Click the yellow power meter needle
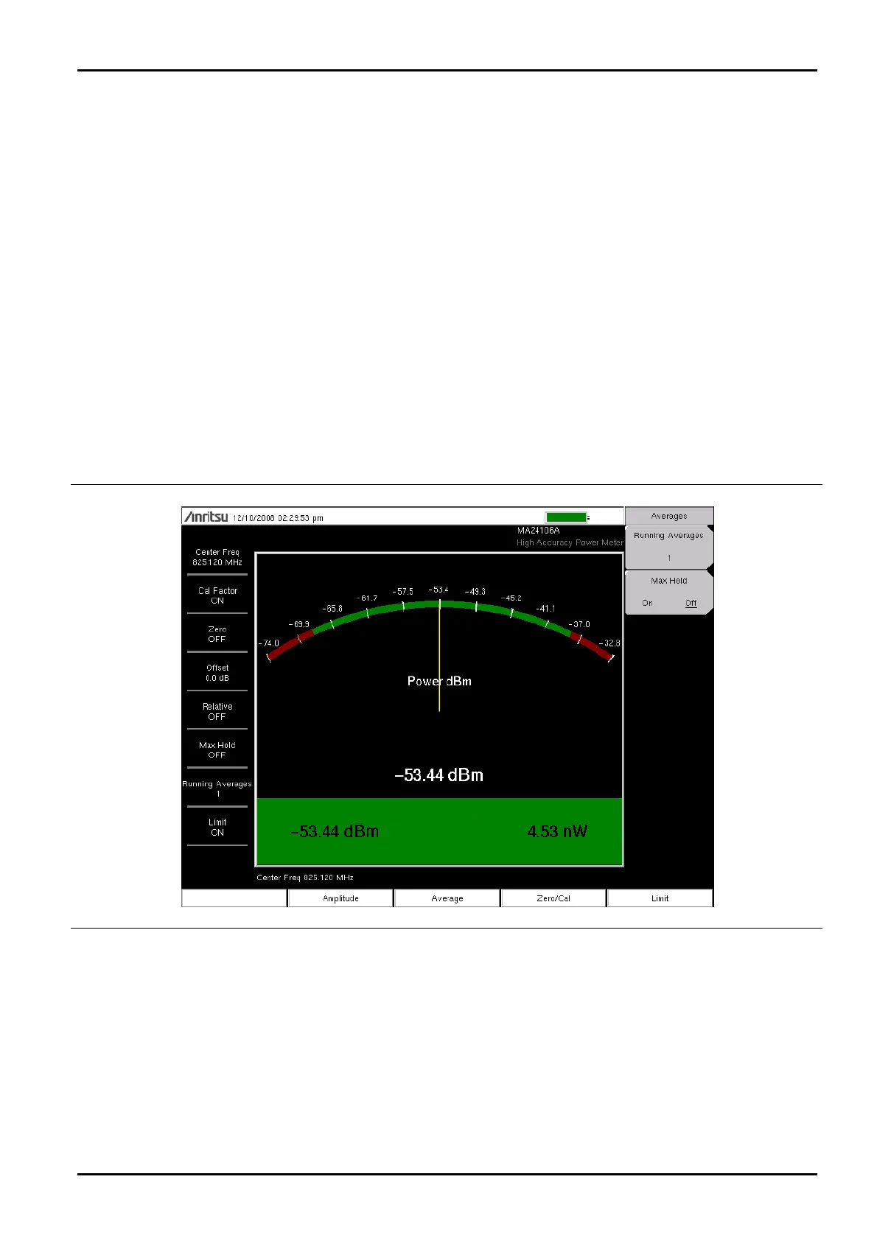The image size is (877, 1241). 439,656
